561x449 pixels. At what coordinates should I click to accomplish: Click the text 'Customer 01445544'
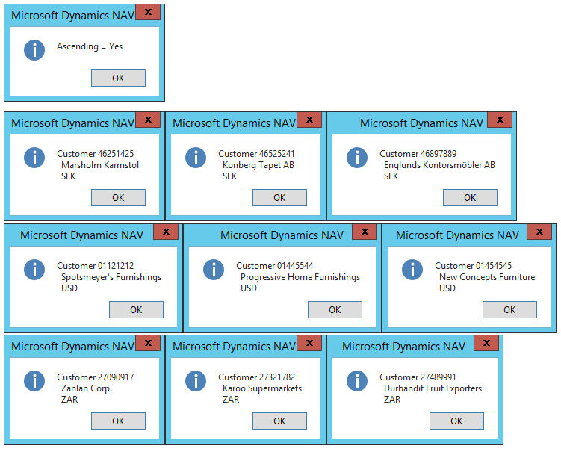[274, 266]
